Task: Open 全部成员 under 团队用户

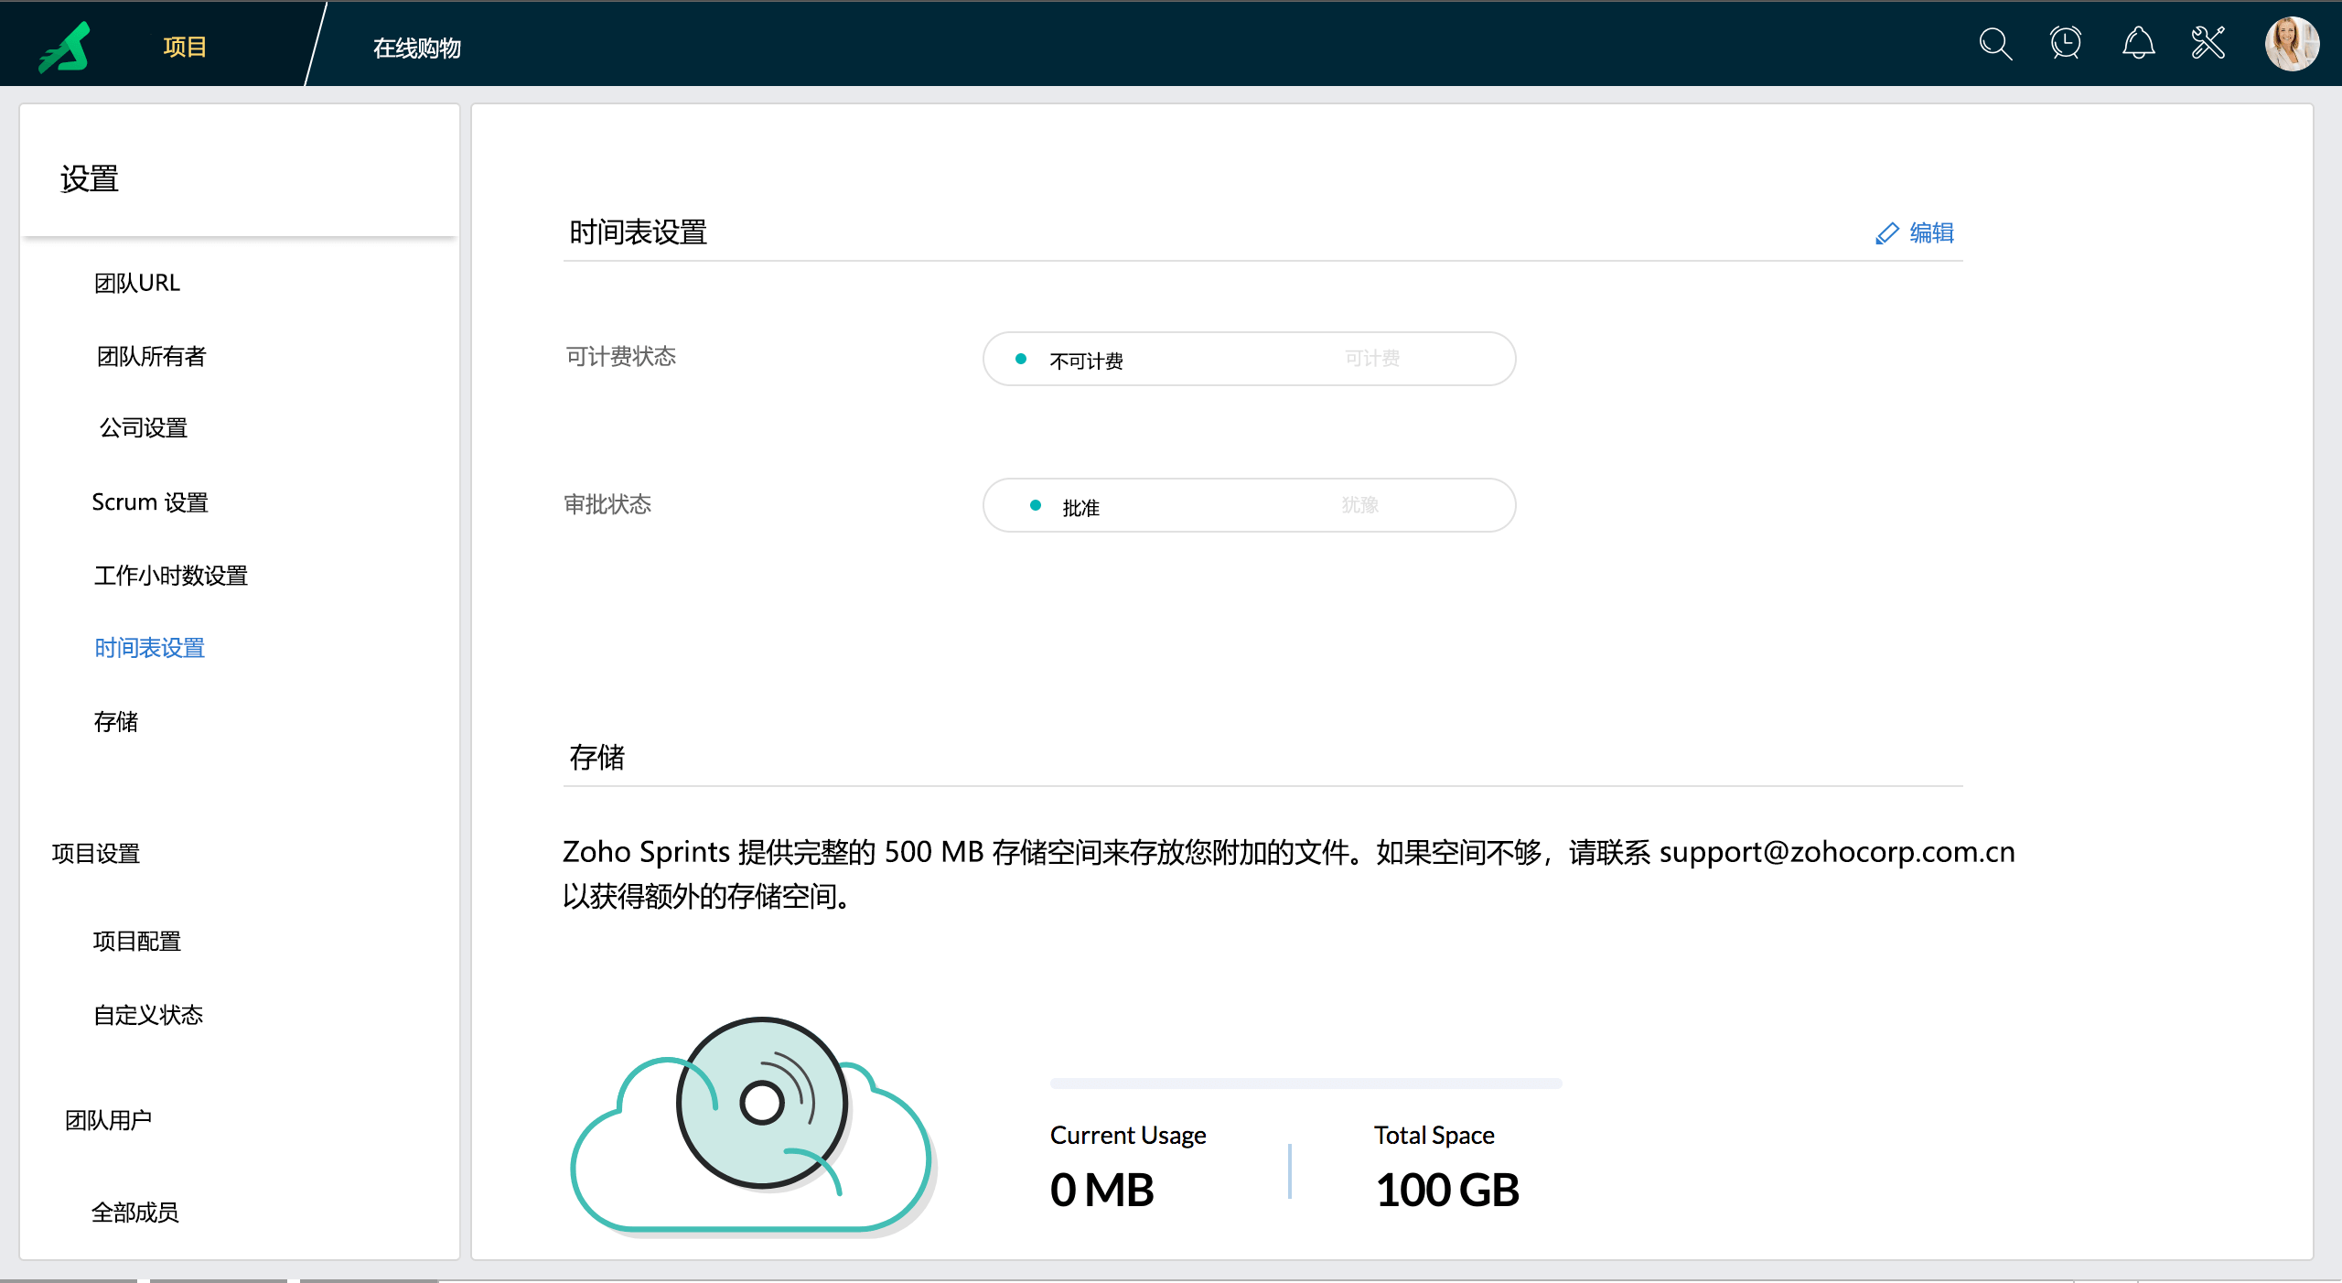Action: point(134,1213)
